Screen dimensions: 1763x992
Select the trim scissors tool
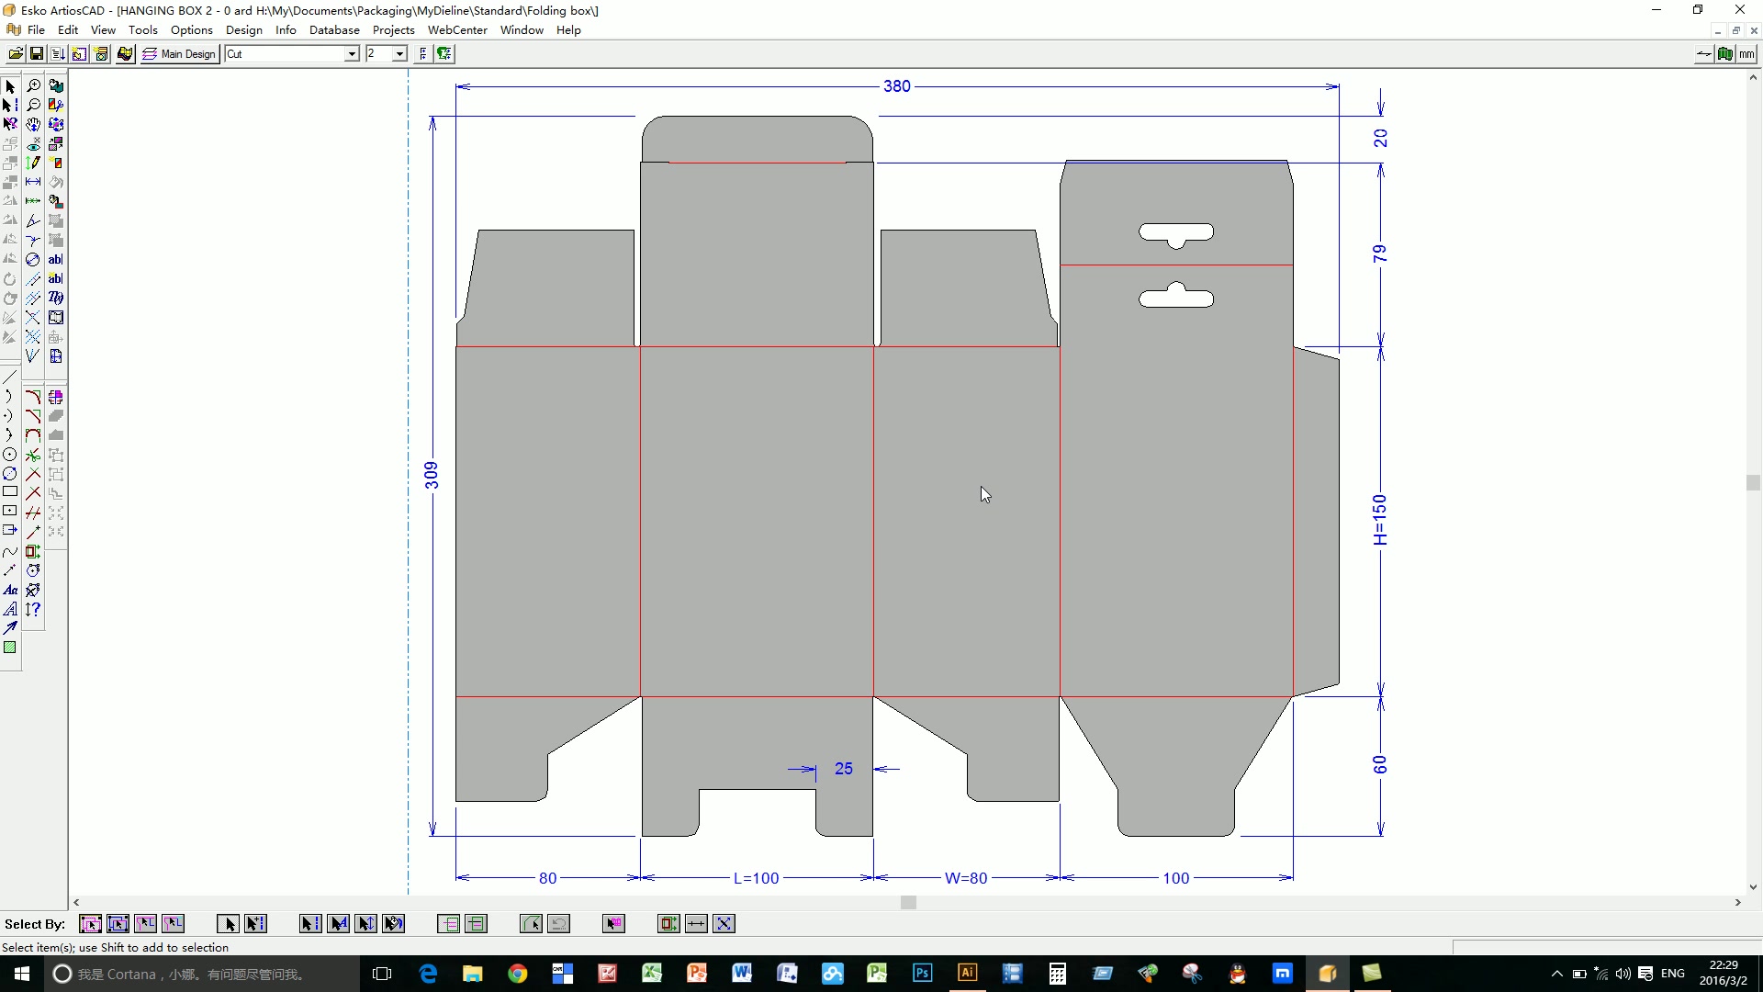(x=34, y=455)
